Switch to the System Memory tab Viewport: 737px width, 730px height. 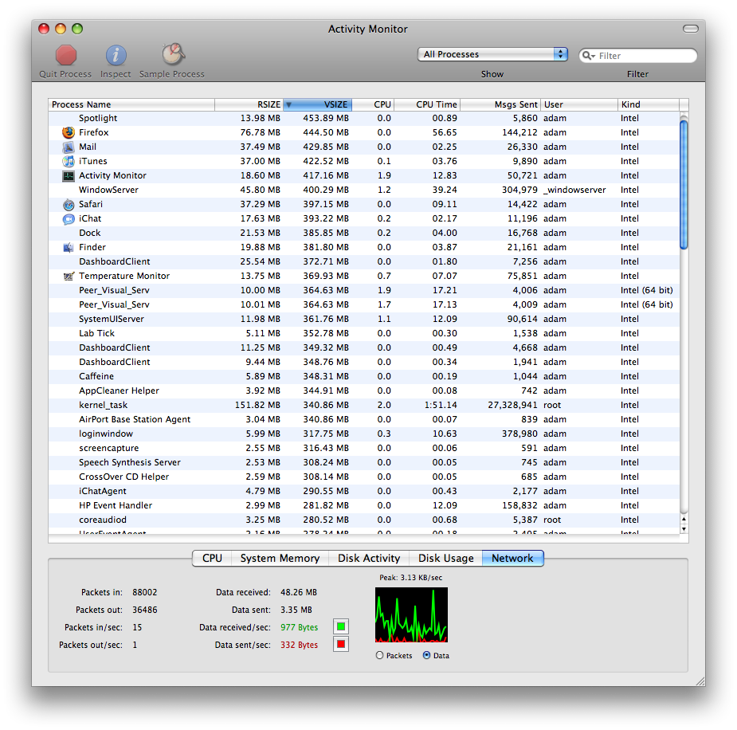(280, 559)
